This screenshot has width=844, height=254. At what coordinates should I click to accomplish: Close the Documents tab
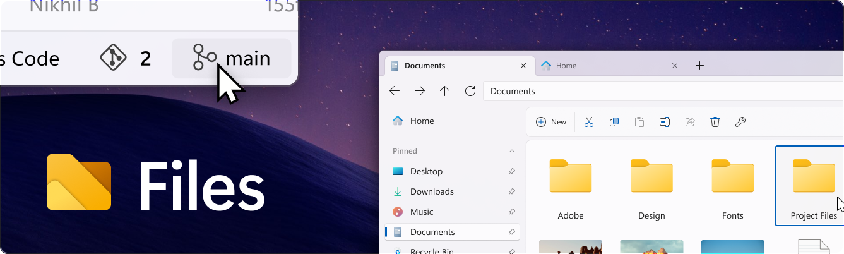pos(523,66)
